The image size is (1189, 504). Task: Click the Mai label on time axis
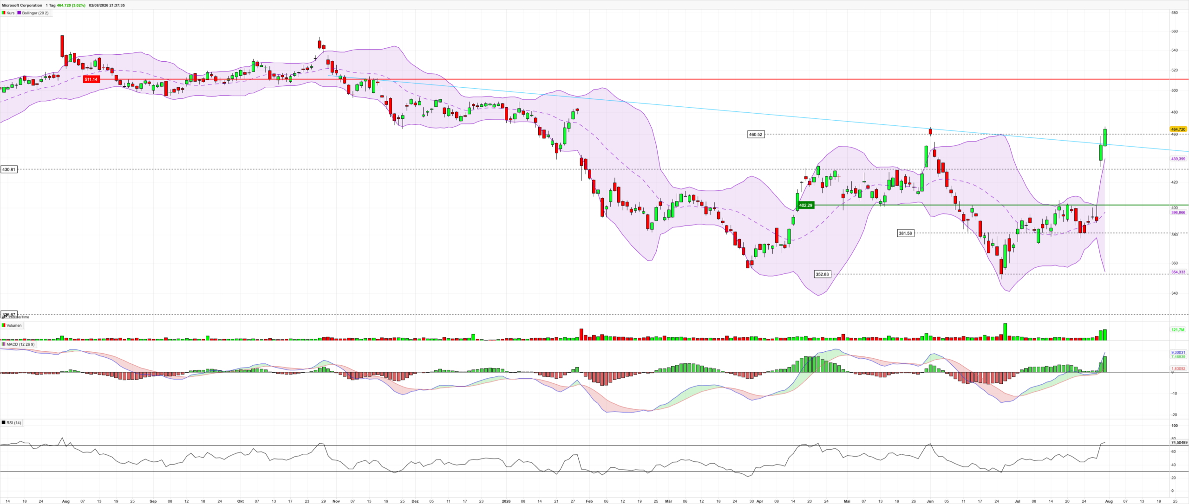point(847,501)
